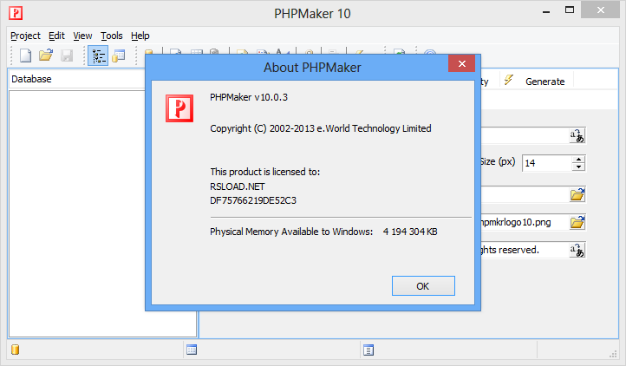This screenshot has width=626, height=366.
Task: Click the 'Size (px)' label text
Action: (498, 162)
